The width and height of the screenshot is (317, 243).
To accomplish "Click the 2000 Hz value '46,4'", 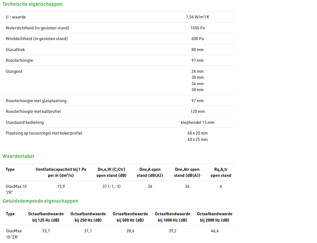I will pos(215,231).
